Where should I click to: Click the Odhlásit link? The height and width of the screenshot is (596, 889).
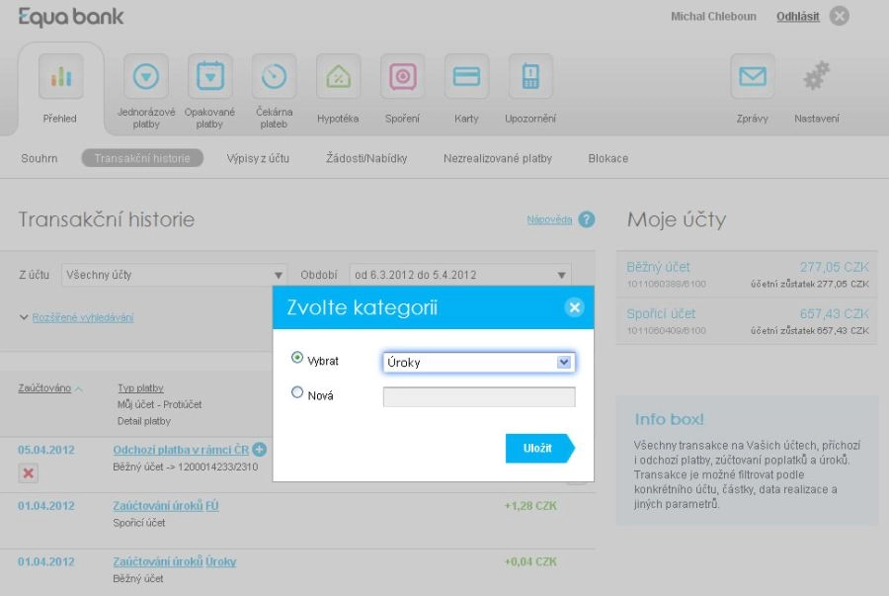click(x=797, y=17)
